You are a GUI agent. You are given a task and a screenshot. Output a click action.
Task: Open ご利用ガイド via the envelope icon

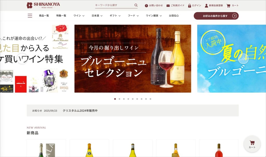pyautogui.click(x=168, y=5)
